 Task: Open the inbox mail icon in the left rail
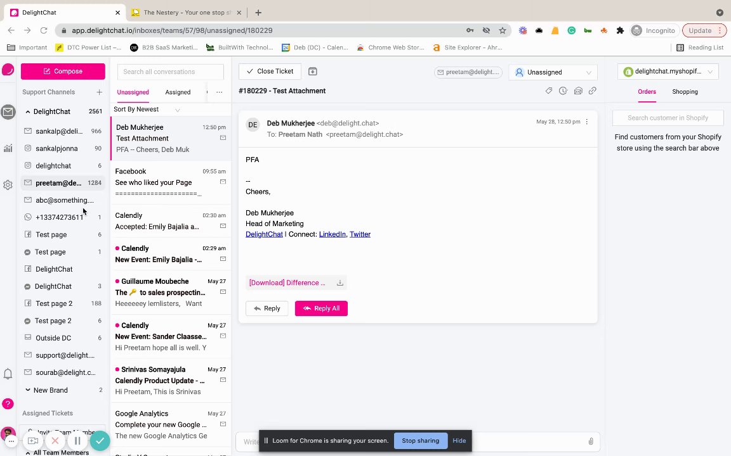(8, 111)
